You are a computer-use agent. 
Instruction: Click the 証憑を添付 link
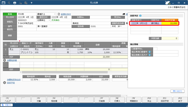pyautogui.click(x=66, y=14)
